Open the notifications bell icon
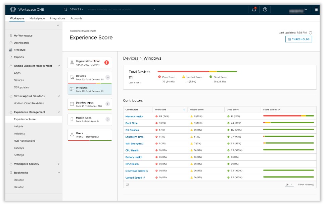 [254, 9]
